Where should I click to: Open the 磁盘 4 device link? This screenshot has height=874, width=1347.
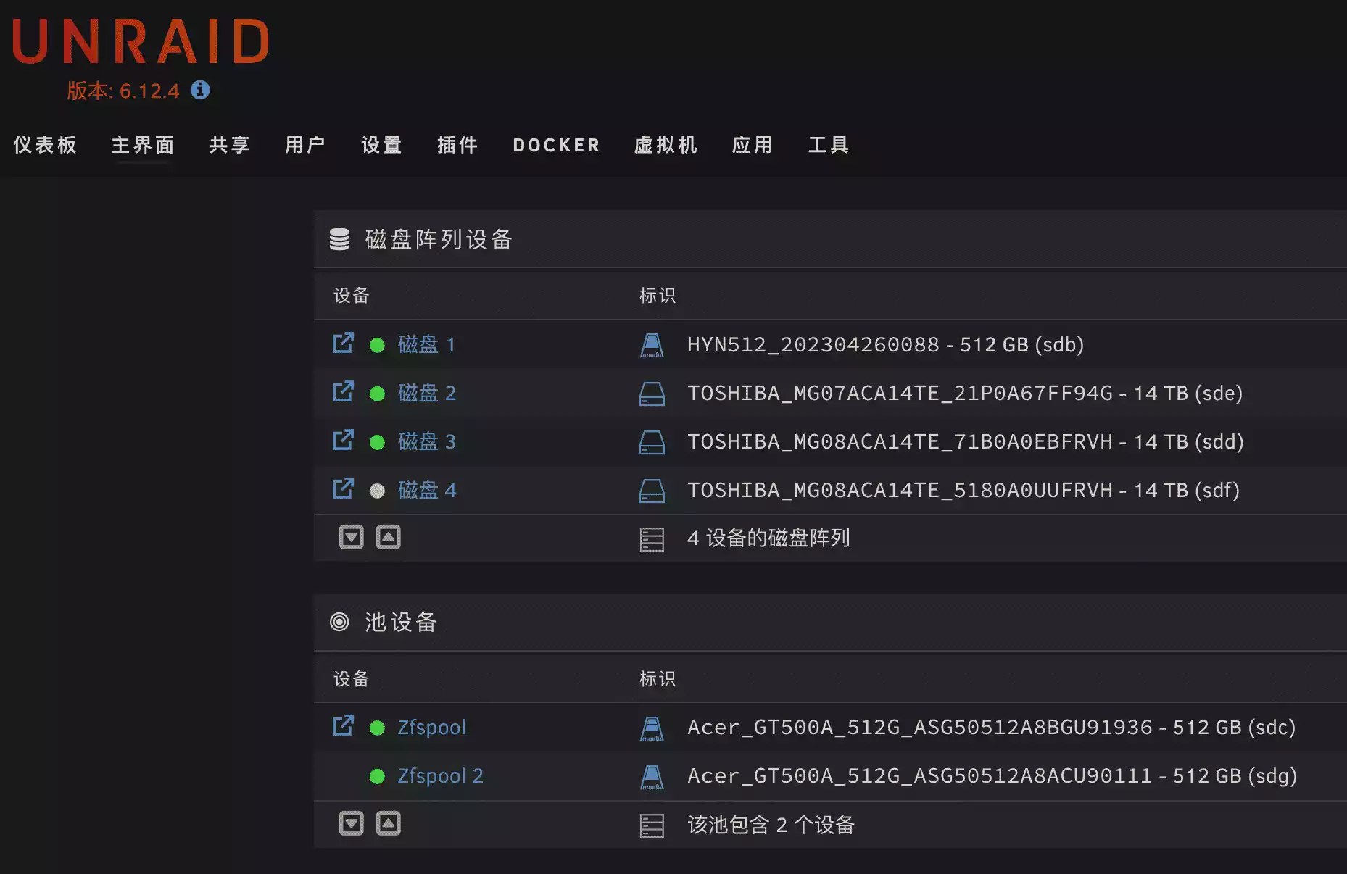427,490
